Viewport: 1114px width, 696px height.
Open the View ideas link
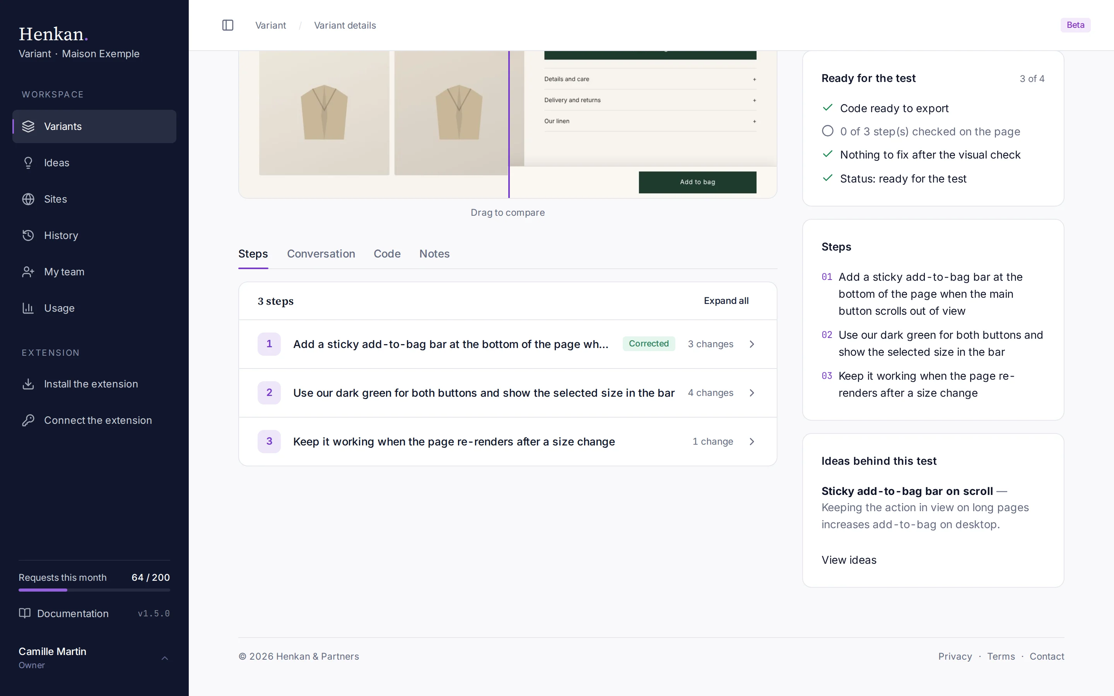point(849,560)
